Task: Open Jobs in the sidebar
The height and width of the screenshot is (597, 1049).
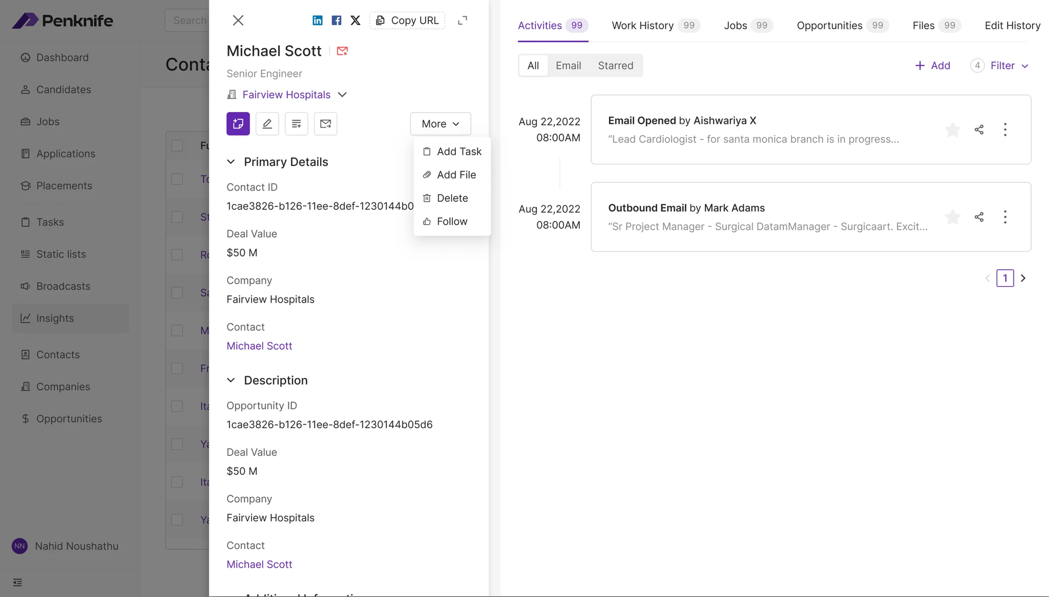Action: point(70,122)
